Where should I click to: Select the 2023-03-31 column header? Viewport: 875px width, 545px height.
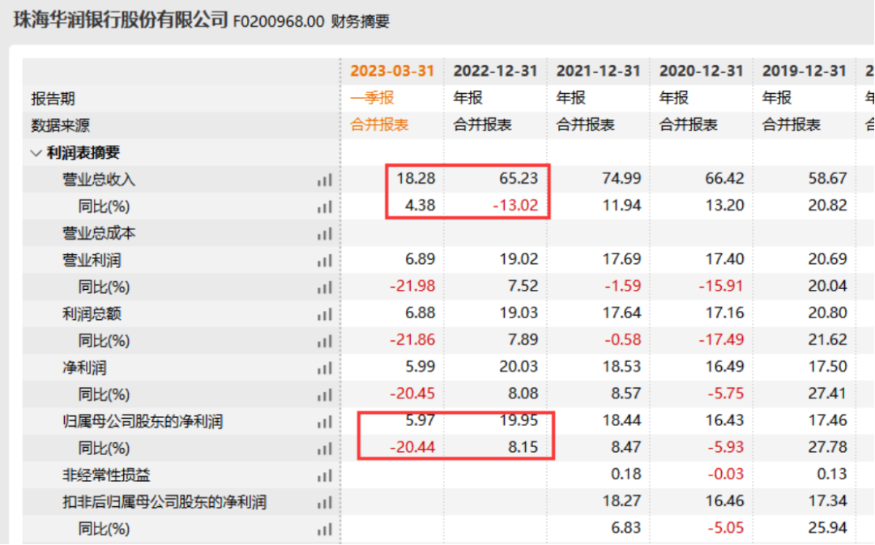coord(391,70)
